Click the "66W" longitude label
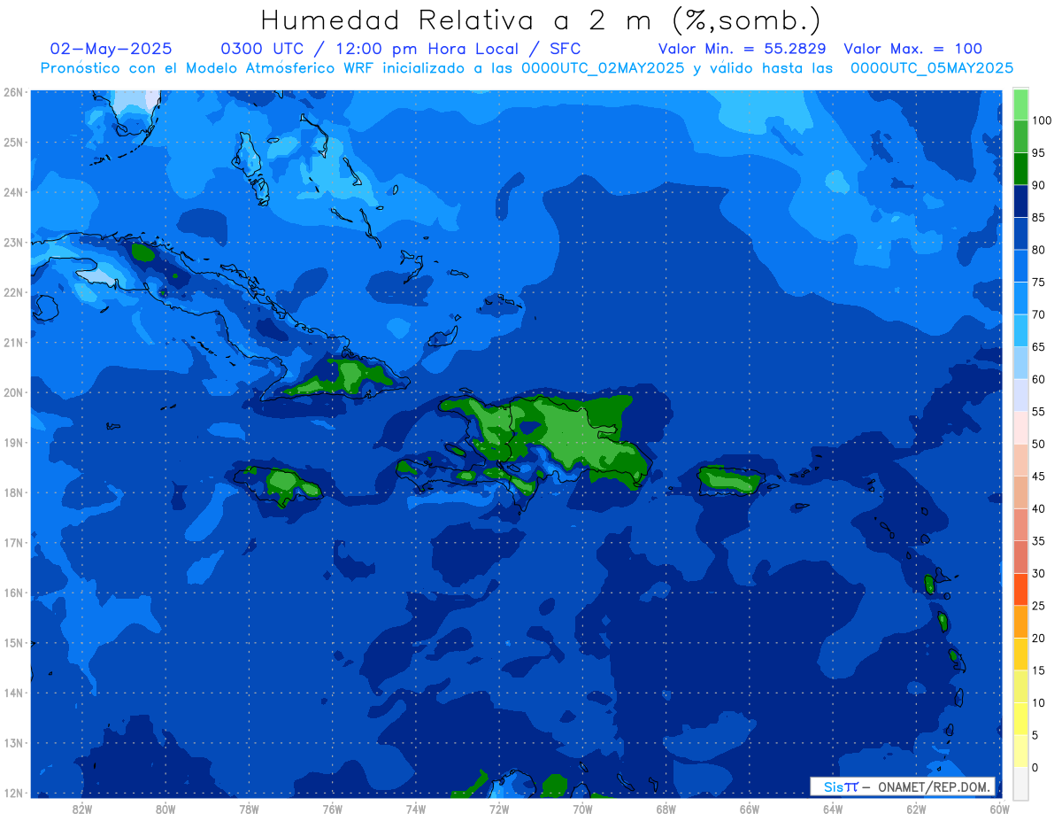The width and height of the screenshot is (1062, 821). (750, 809)
